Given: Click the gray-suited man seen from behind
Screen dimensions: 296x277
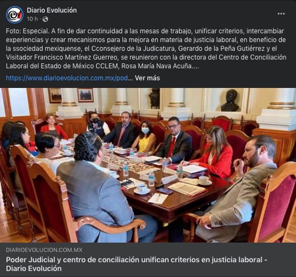Looking at the screenshot, I should (x=100, y=189).
